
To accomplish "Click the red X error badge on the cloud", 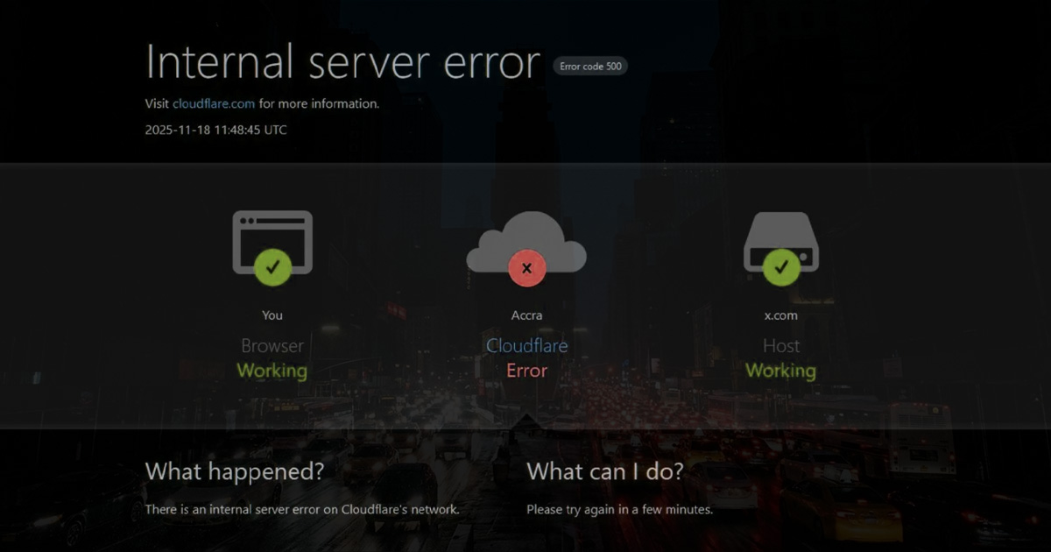I will click(526, 268).
